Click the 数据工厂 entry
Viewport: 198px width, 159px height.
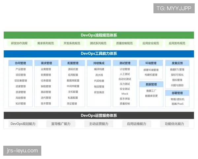coord(151,91)
